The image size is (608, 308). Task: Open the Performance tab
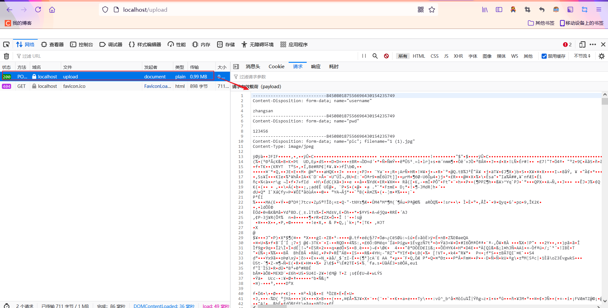177,45
